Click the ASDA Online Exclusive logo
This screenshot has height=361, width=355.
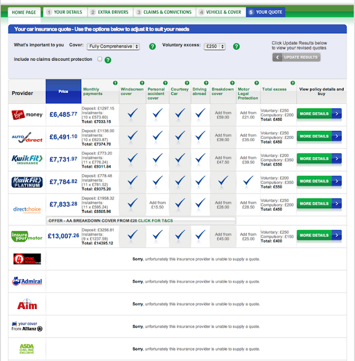[27, 349]
